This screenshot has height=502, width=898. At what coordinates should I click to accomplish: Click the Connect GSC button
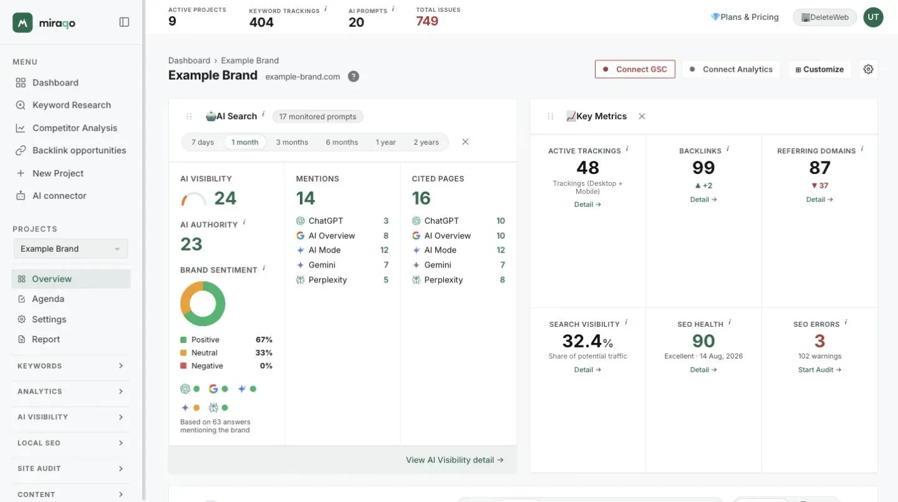point(635,69)
